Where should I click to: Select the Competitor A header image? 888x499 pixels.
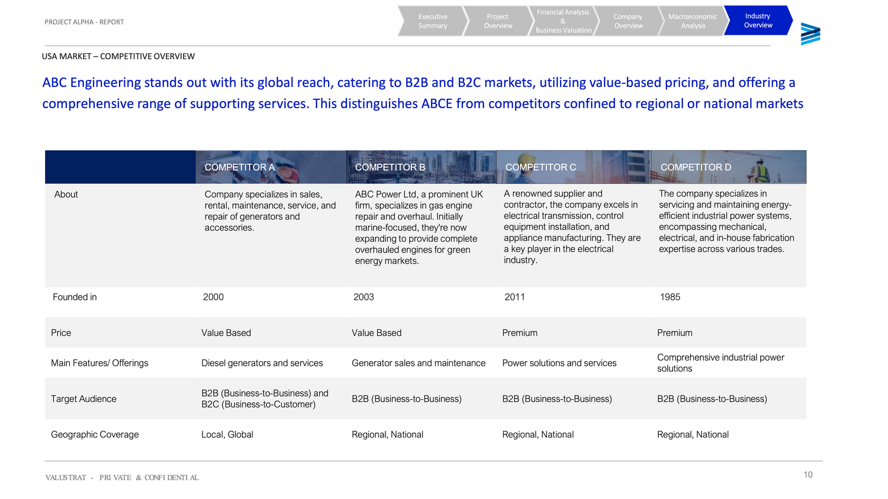271,167
